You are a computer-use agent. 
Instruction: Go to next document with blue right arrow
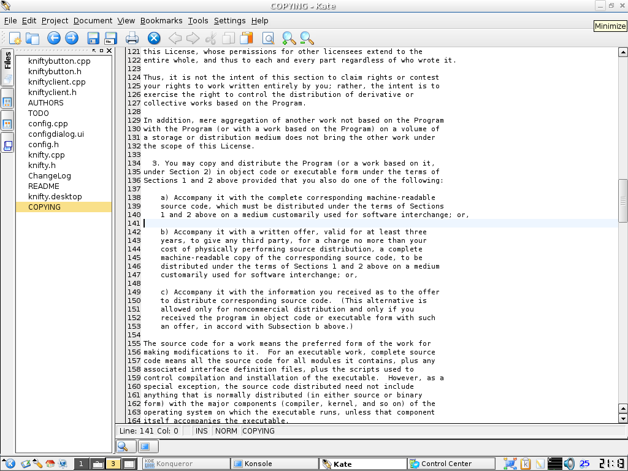pyautogui.click(x=72, y=38)
